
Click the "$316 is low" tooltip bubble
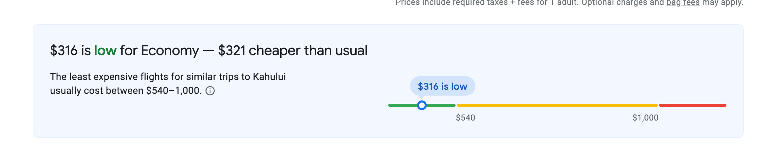click(x=442, y=86)
